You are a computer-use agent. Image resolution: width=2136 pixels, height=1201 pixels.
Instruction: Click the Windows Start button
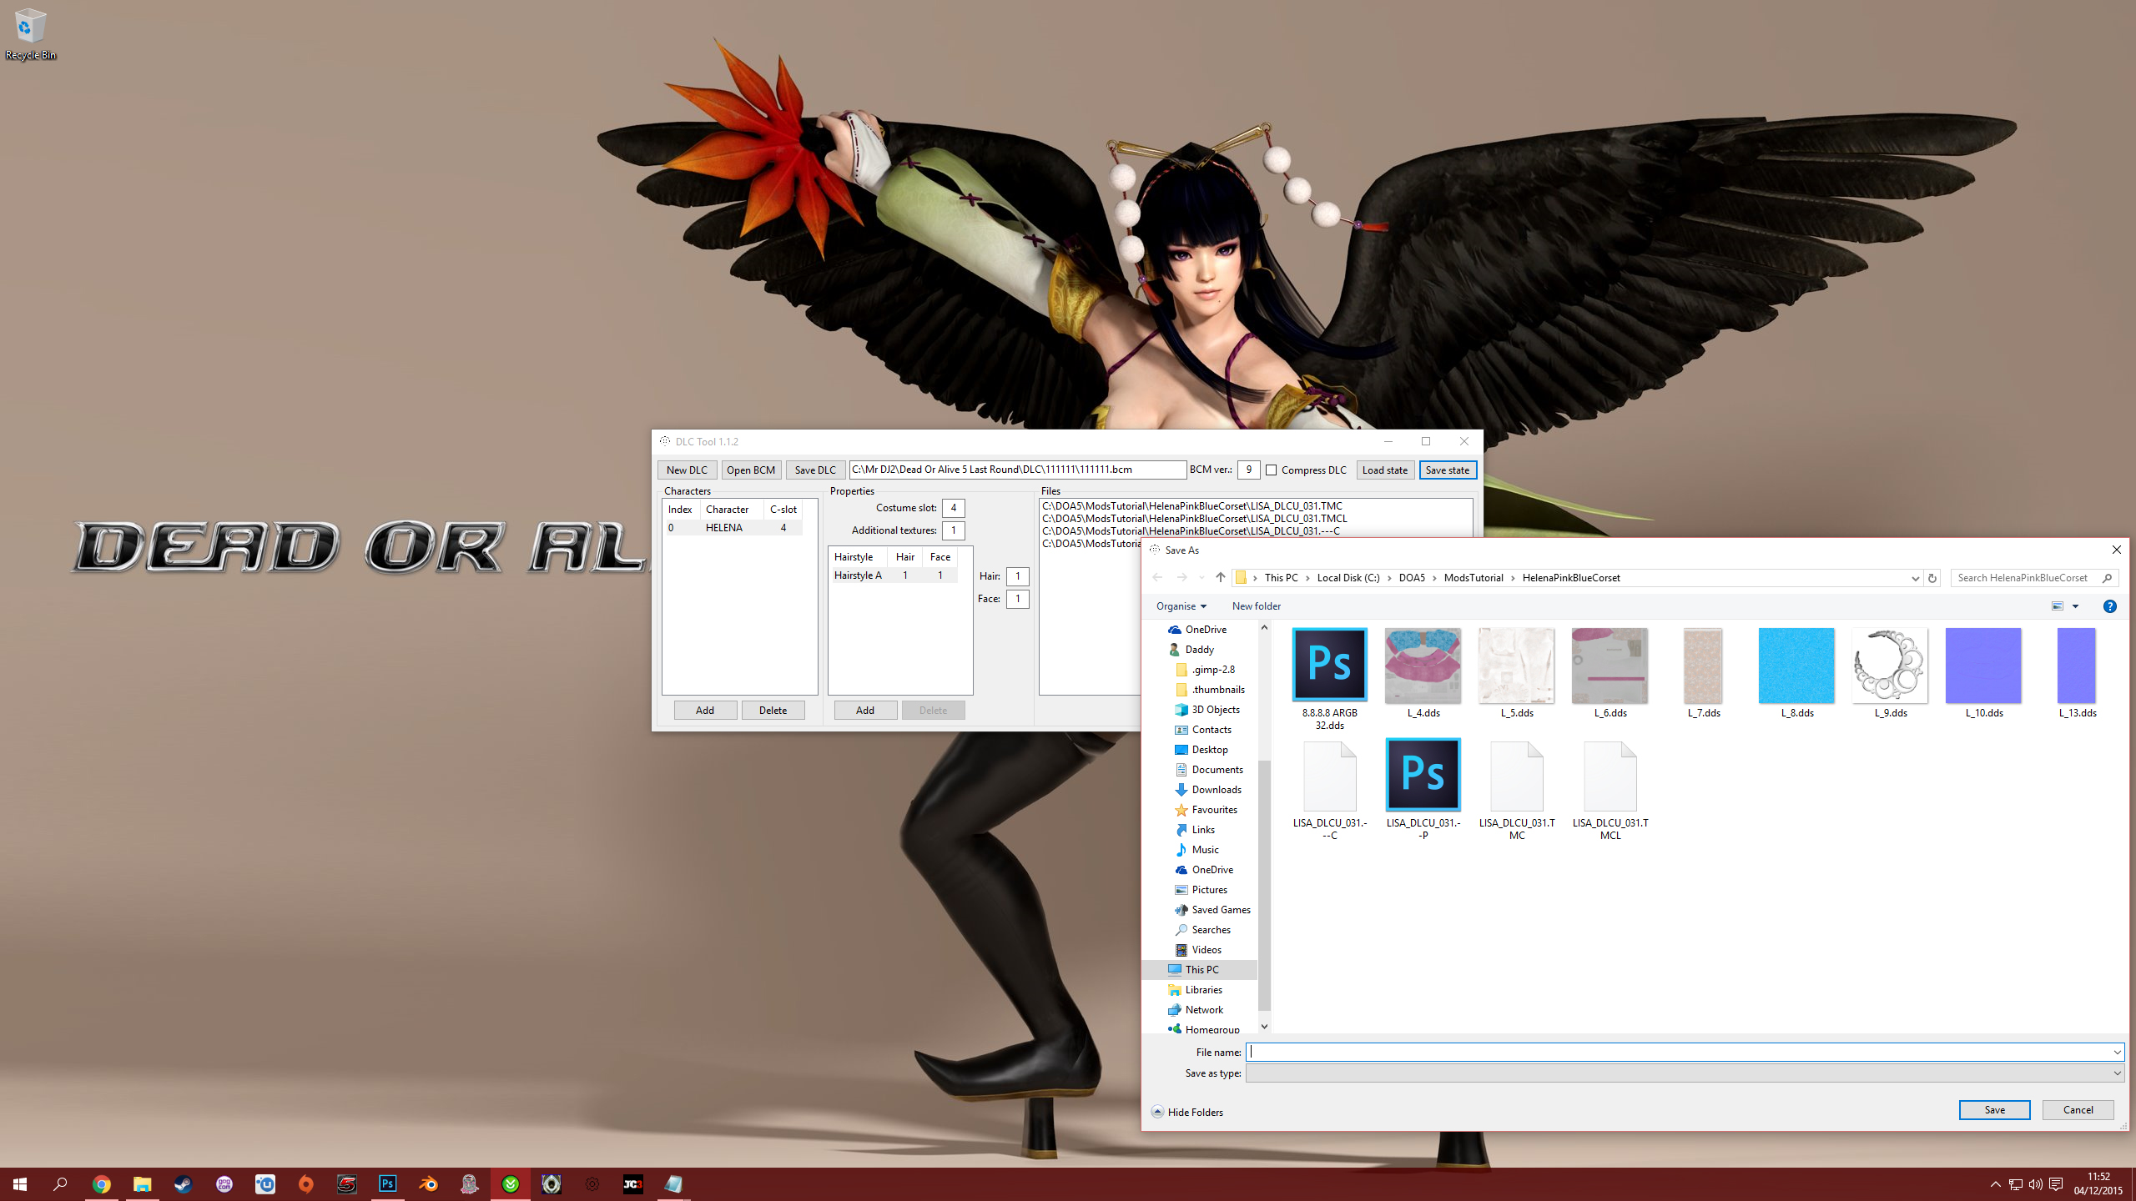(20, 1184)
